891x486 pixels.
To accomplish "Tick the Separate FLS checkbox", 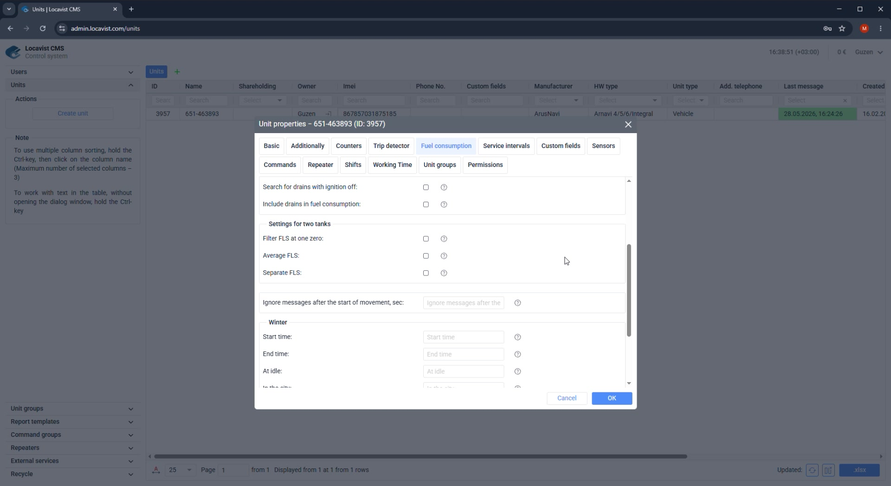I will (426, 273).
